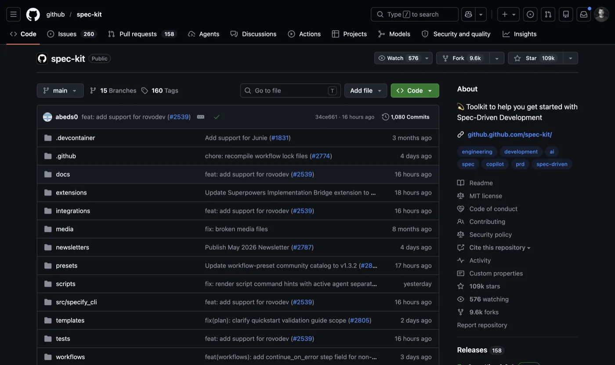Click Report repository link
Viewport: 615px width, 365px height.
pyautogui.click(x=482, y=325)
